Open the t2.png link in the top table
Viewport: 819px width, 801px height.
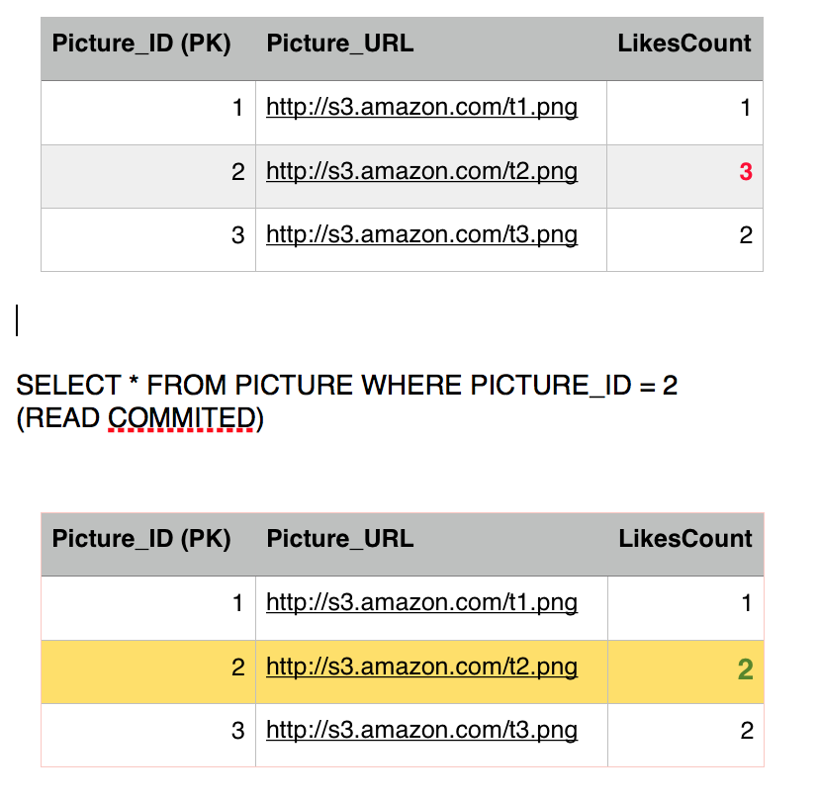pos(421,171)
